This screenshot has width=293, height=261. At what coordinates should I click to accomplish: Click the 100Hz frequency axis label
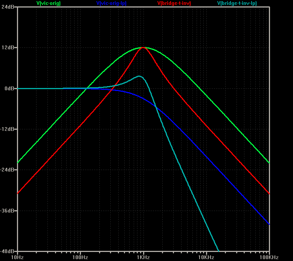coord(80,258)
